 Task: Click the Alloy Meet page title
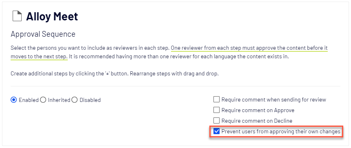click(x=52, y=17)
